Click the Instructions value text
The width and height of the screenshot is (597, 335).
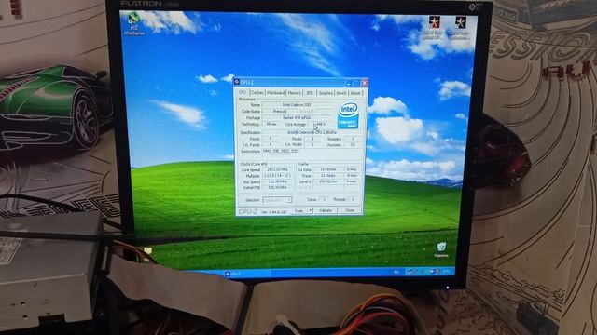pyautogui.click(x=281, y=151)
